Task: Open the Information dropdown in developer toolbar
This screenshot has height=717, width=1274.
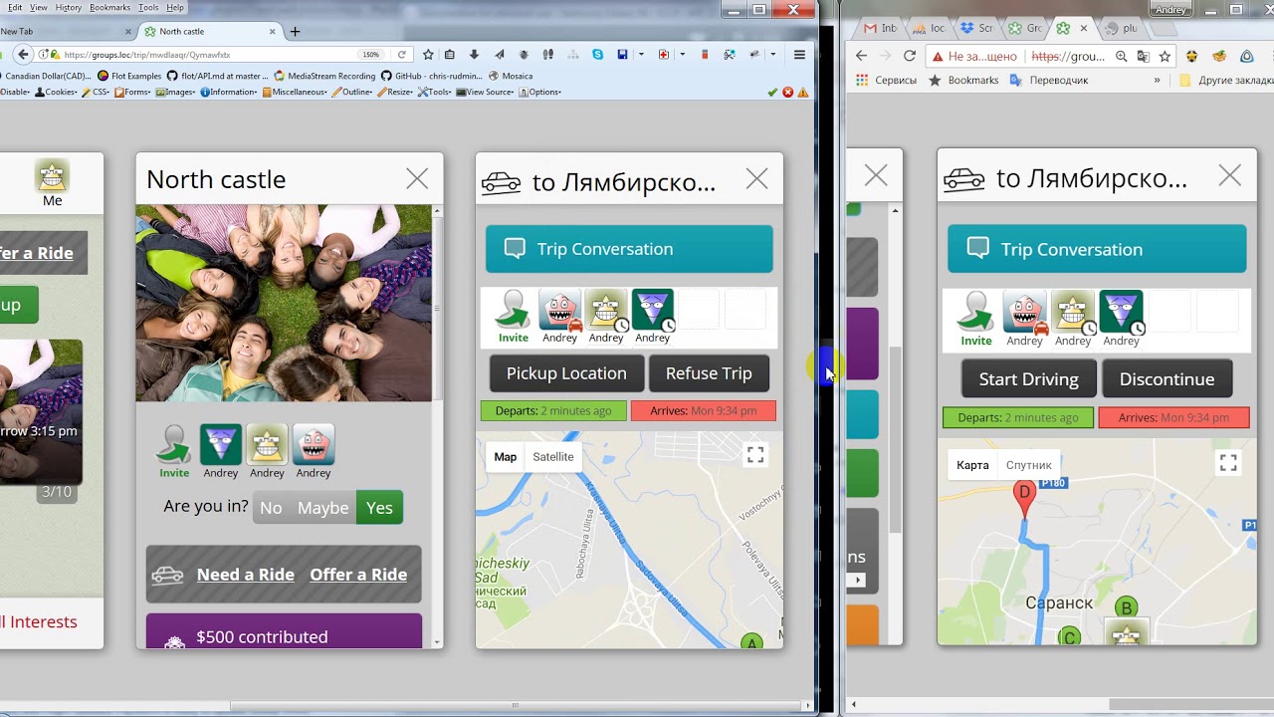Action: [x=229, y=92]
